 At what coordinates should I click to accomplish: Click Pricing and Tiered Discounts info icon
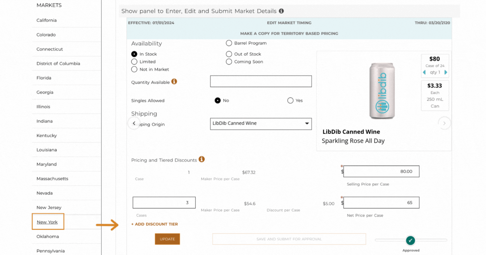point(202,159)
